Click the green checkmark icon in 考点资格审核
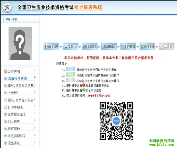The image size is (177, 148). tap(134, 47)
